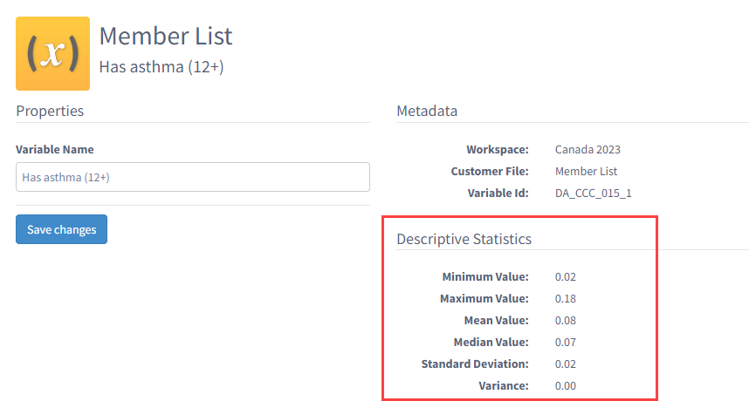
Task: Click the Customer File value 'Member List'
Action: coord(586,171)
